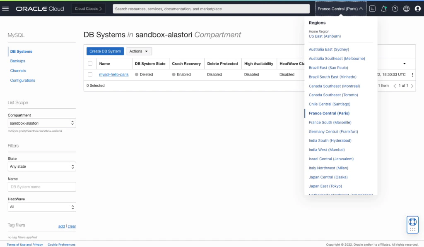The image size is (424, 247).
Task: Switch region to Brazil East (Sao Paulo)
Action: point(328,68)
